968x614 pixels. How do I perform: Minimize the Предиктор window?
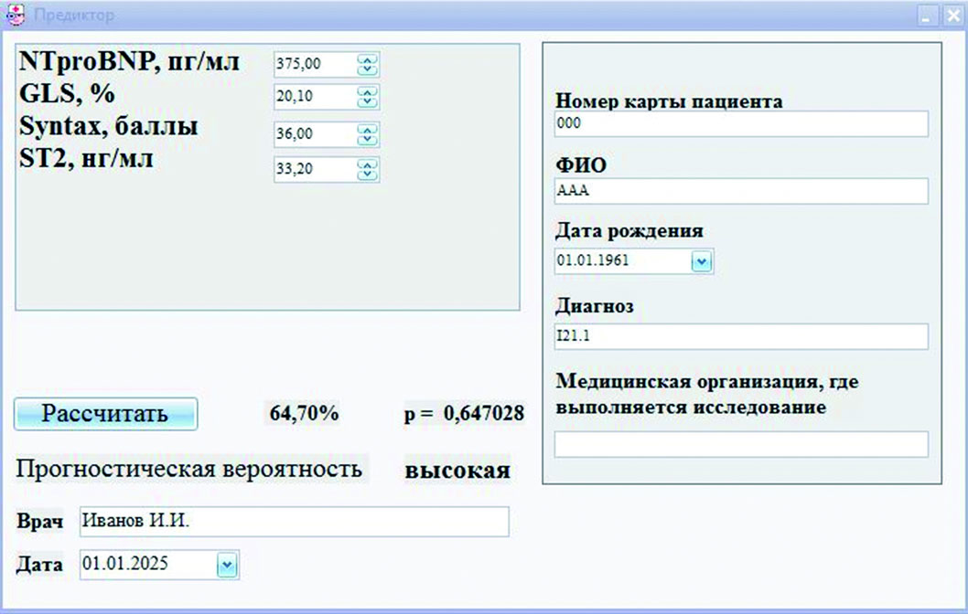point(929,16)
